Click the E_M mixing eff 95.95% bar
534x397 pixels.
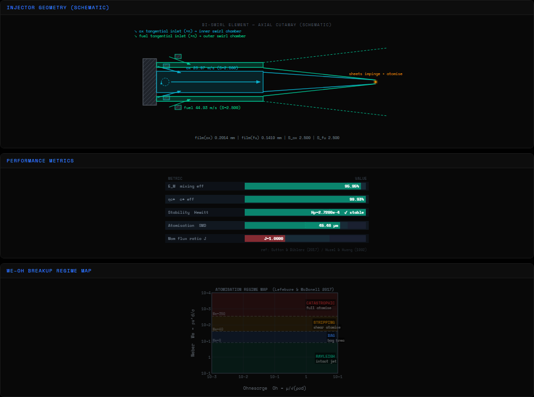[303, 186]
